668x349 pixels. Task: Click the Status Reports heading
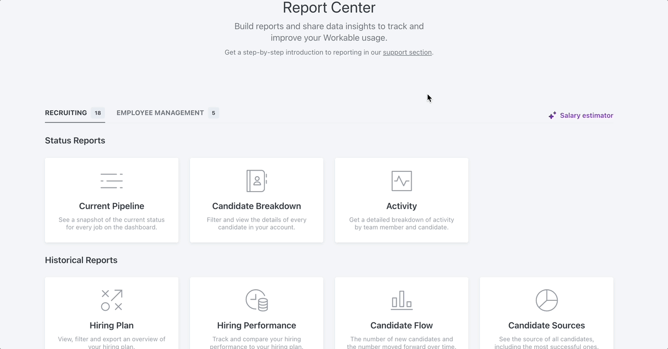(75, 141)
